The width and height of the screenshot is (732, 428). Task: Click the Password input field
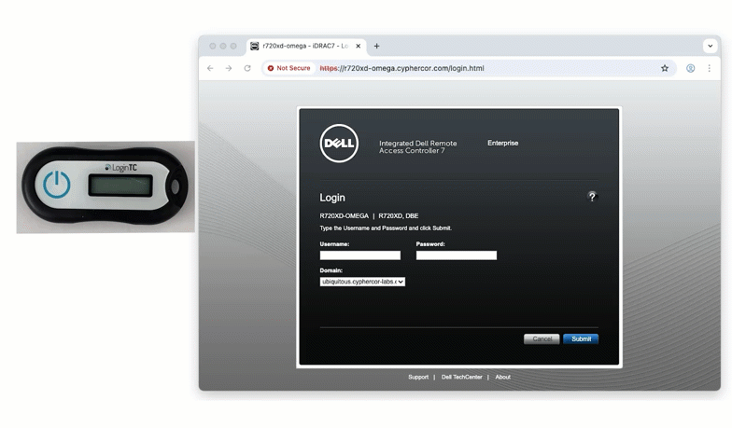[456, 255]
